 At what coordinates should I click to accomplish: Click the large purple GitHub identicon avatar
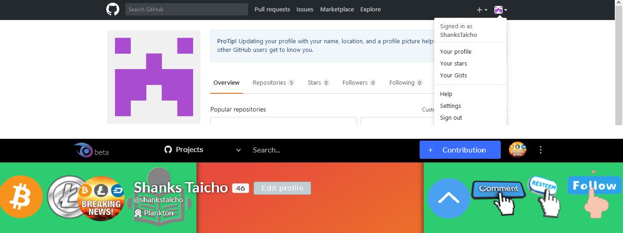tap(154, 77)
